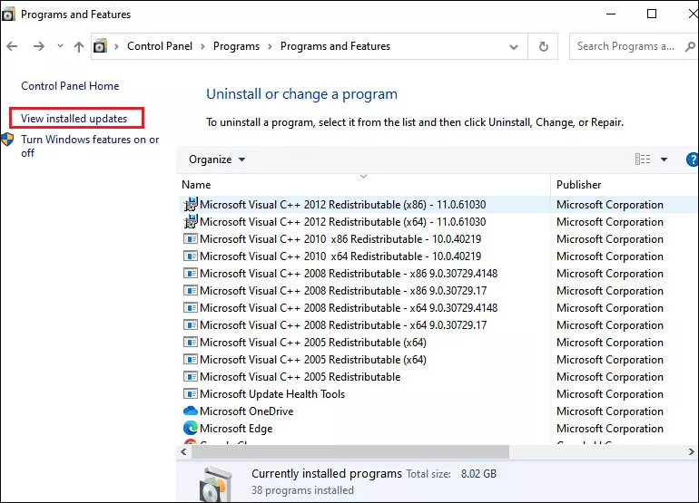Open View installed updates
Screen dimensions: 699x503
tap(74, 119)
